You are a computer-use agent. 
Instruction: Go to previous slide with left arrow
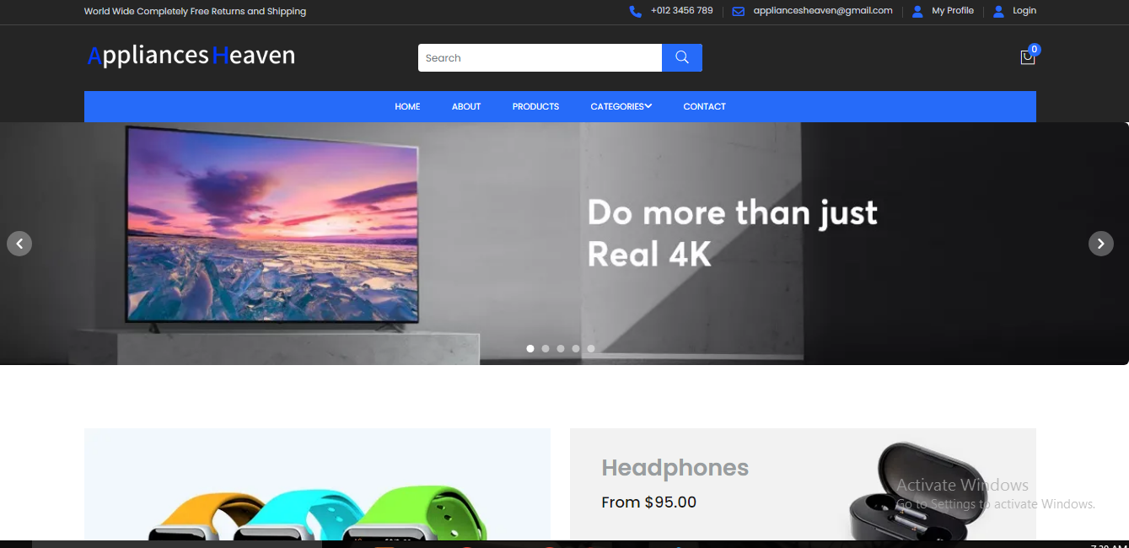click(19, 244)
